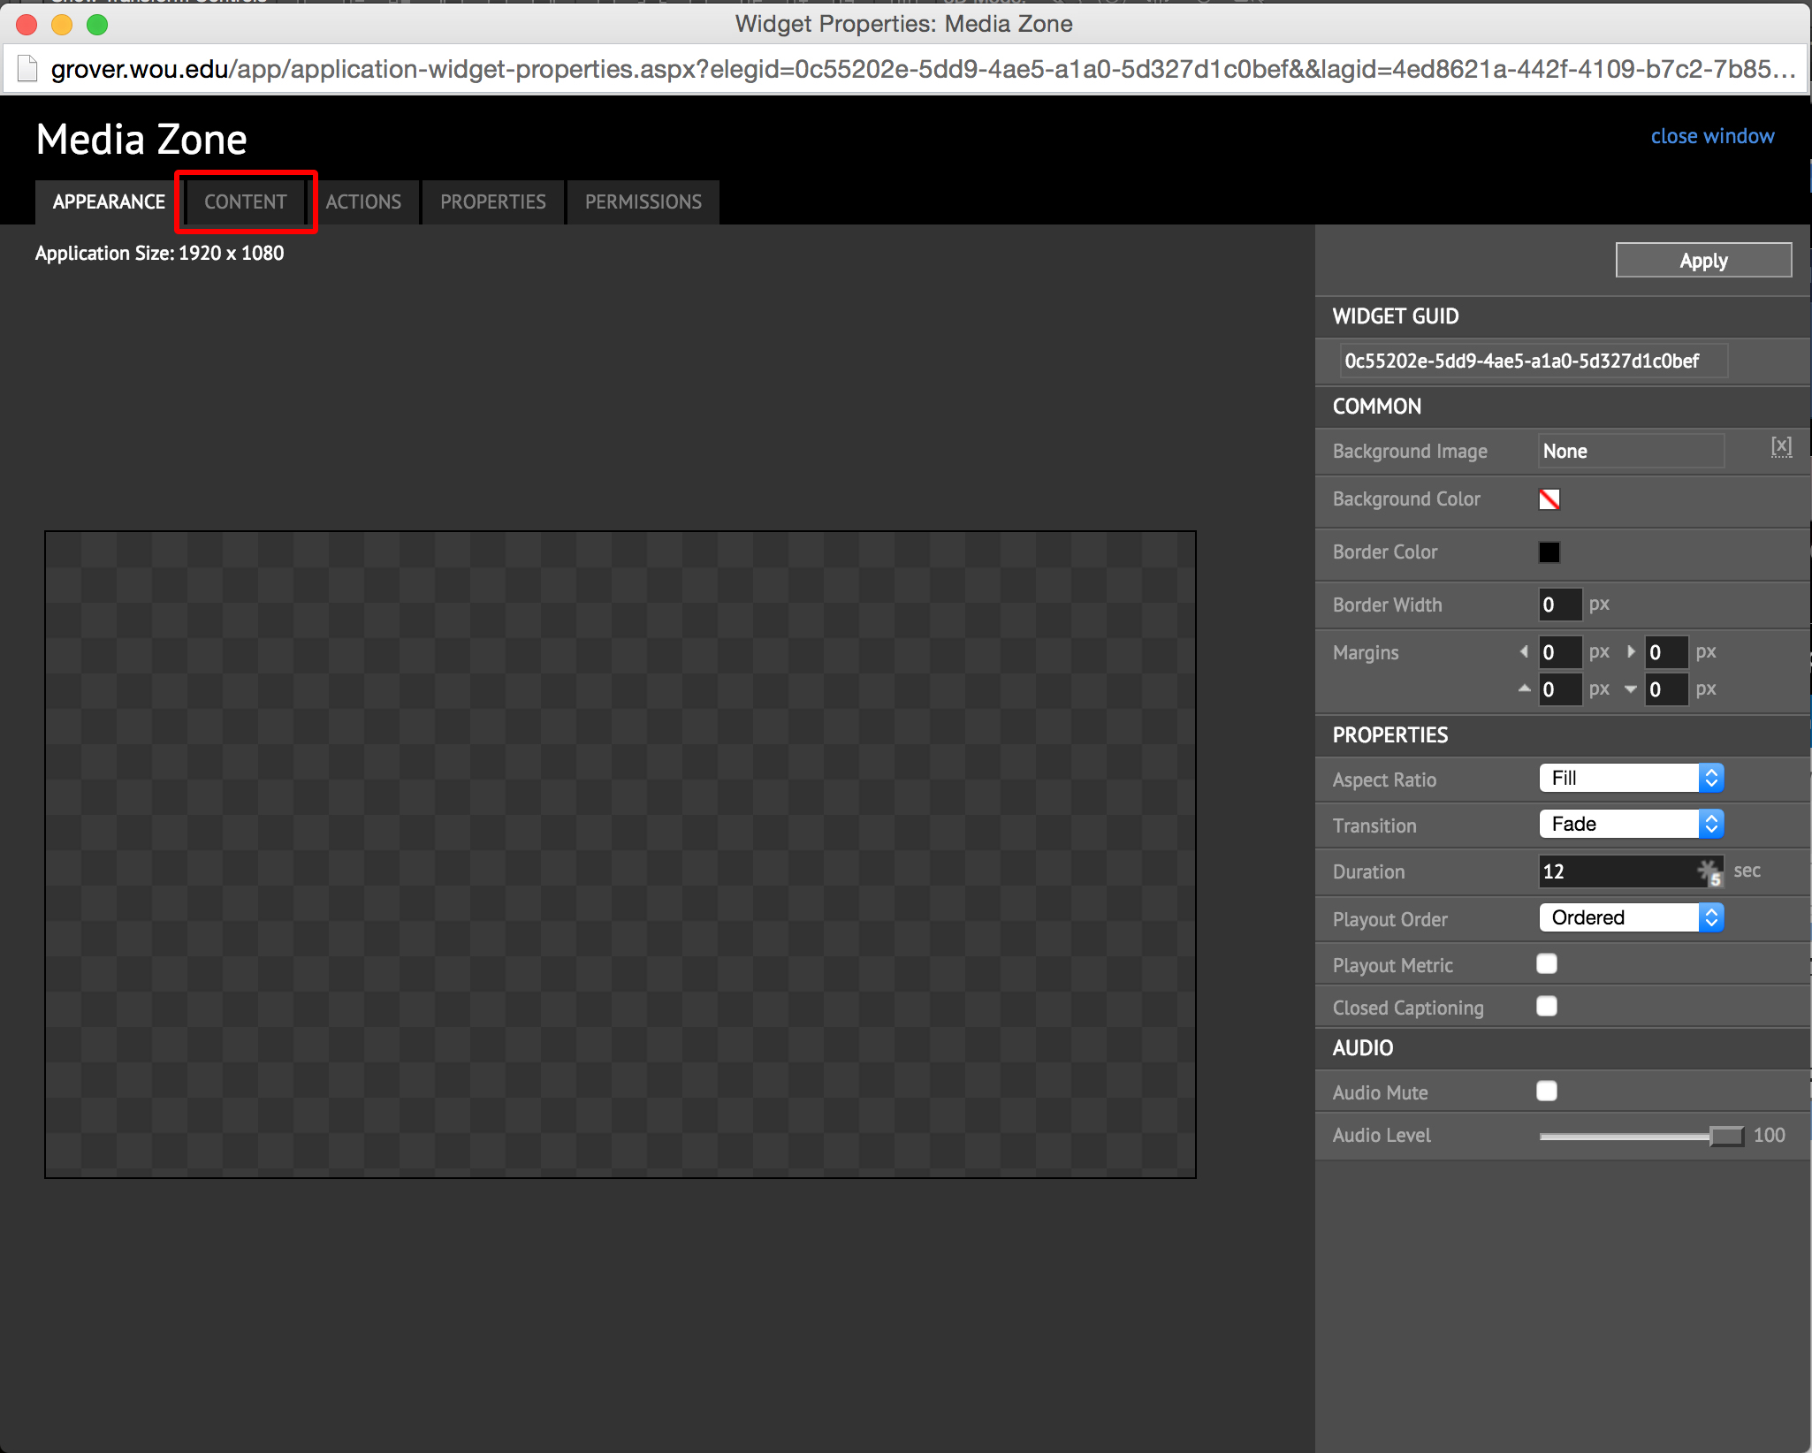Click the Background Color swatch
Viewport: 1812px width, 1453px height.
tap(1549, 498)
